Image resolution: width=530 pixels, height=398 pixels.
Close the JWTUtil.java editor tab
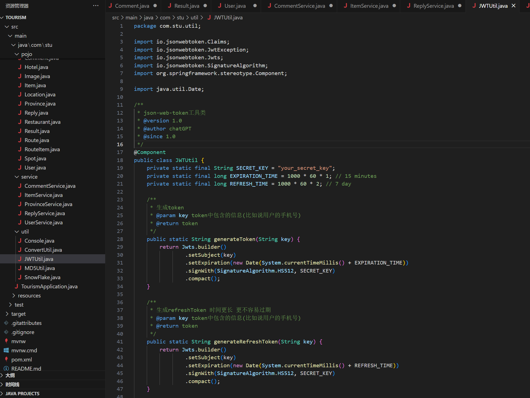pos(514,6)
